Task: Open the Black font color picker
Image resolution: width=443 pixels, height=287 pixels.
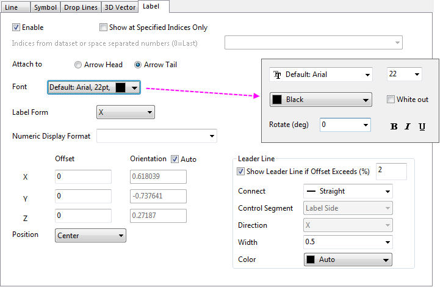Action: tap(321, 100)
